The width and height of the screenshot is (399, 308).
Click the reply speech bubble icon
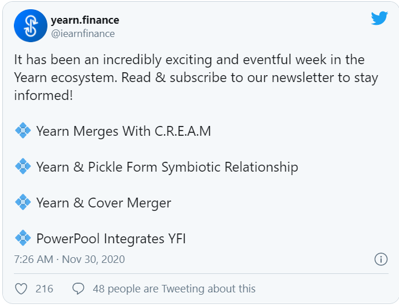(x=79, y=288)
